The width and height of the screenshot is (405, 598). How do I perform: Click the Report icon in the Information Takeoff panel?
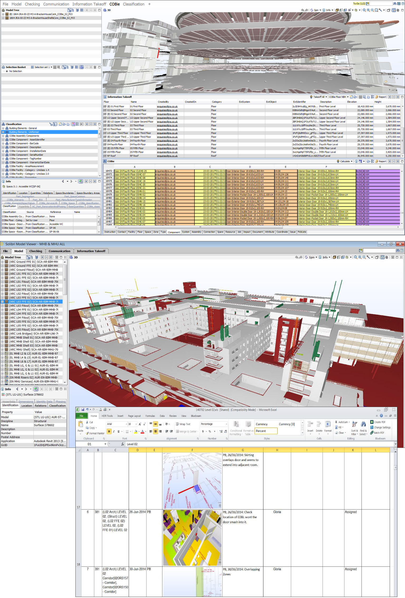(x=381, y=97)
